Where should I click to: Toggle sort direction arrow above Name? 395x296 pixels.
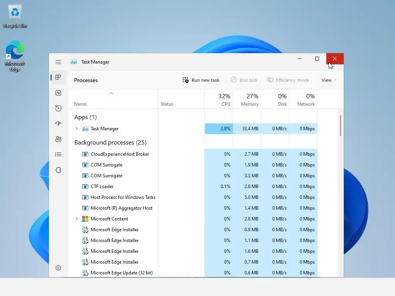pos(111,93)
